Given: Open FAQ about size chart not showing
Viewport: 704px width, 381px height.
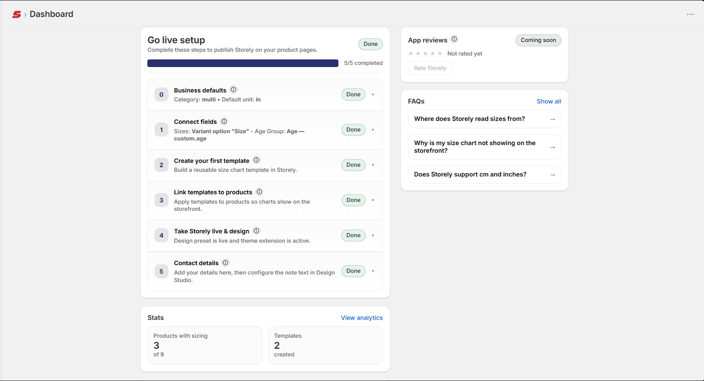Looking at the screenshot, I should click(484, 147).
